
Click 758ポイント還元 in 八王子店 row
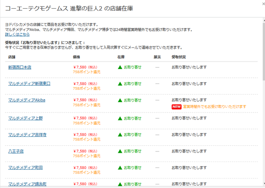[87, 156]
